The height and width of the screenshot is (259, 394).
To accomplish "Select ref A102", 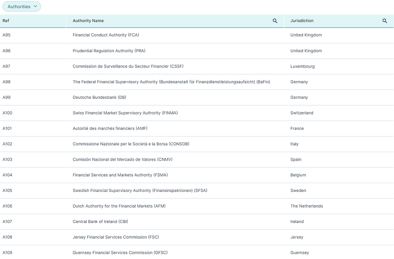I will coord(7,144).
